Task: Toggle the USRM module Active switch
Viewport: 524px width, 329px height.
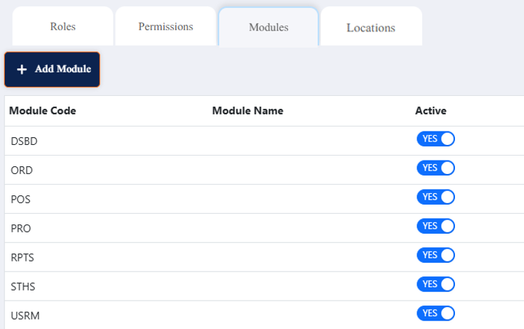Action: coord(435,313)
